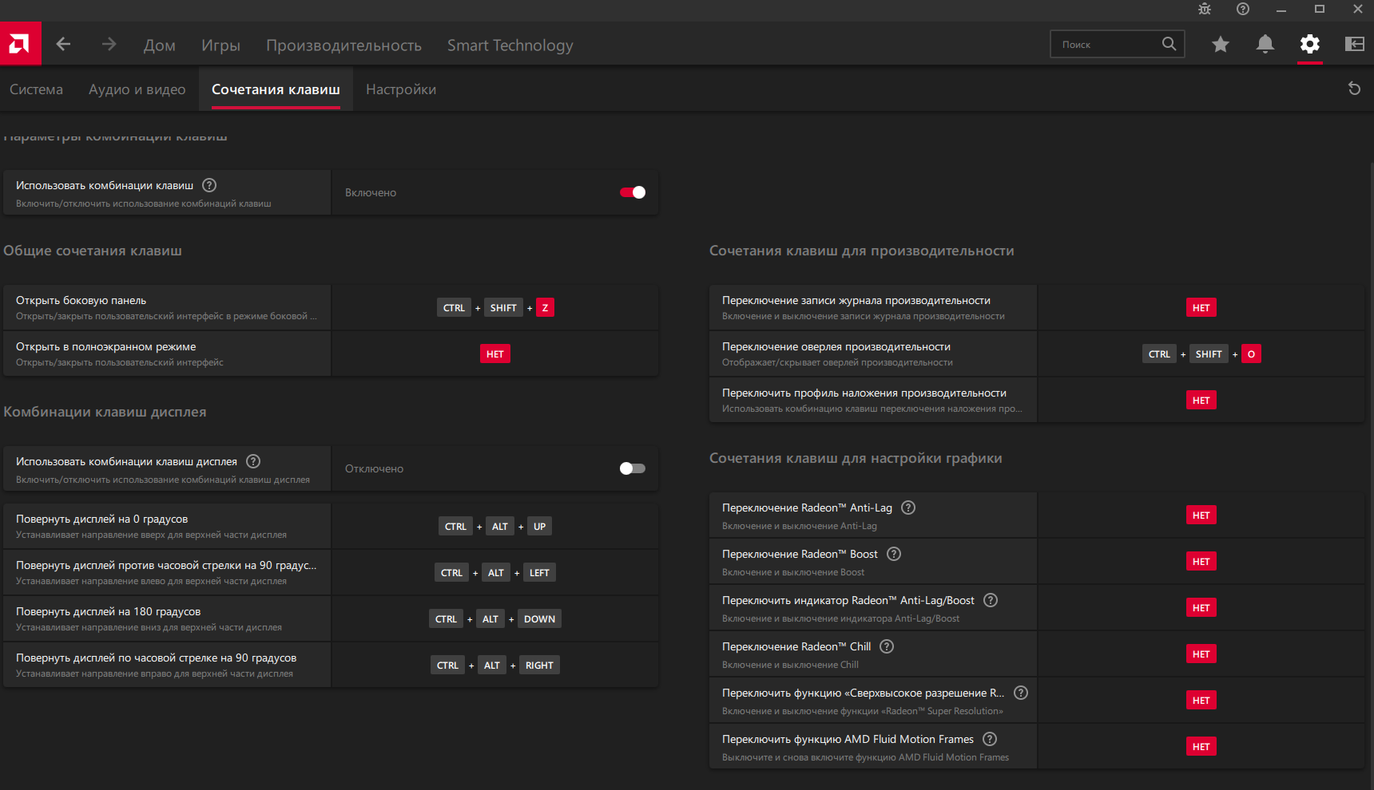Open the Игры tab
Image resolution: width=1374 pixels, height=790 pixels.
(220, 45)
